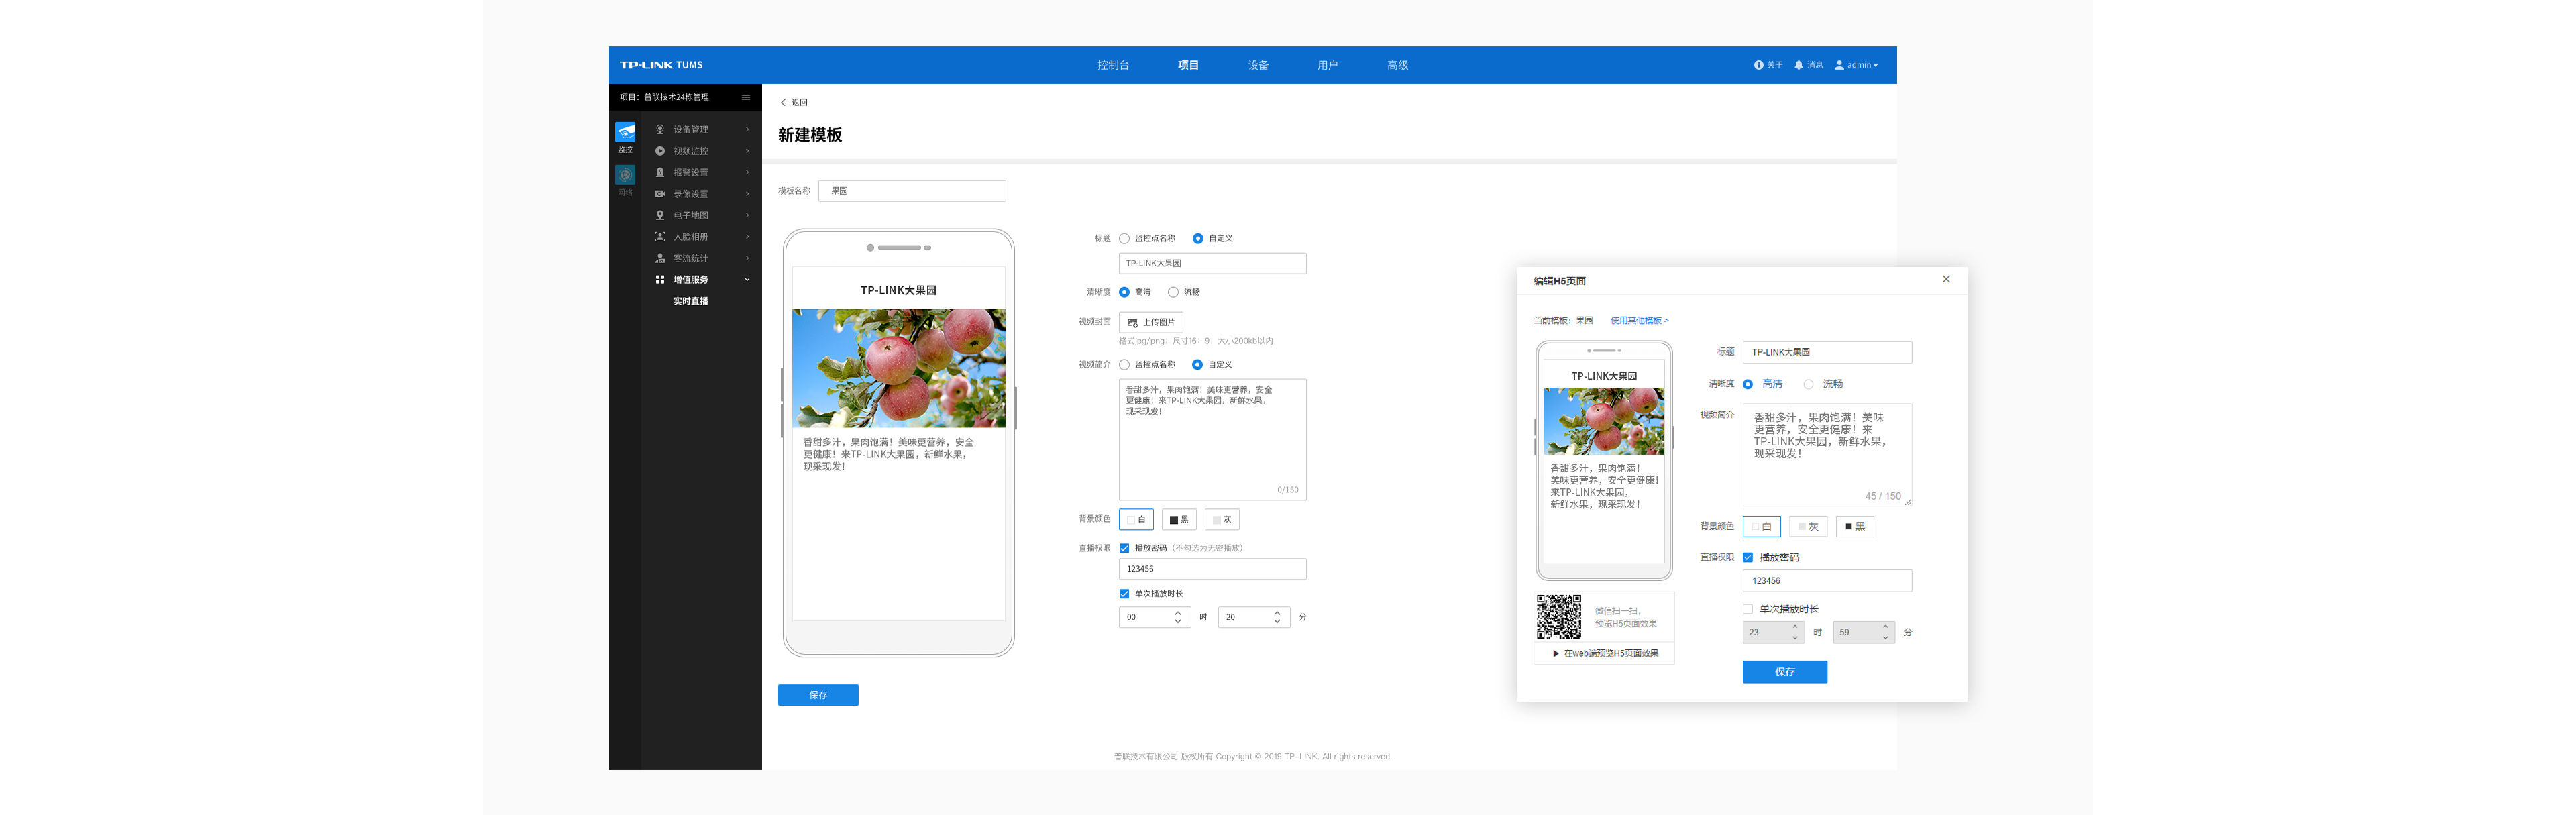Choose 黑 background color in main form
2576x815 pixels.
point(1179,520)
